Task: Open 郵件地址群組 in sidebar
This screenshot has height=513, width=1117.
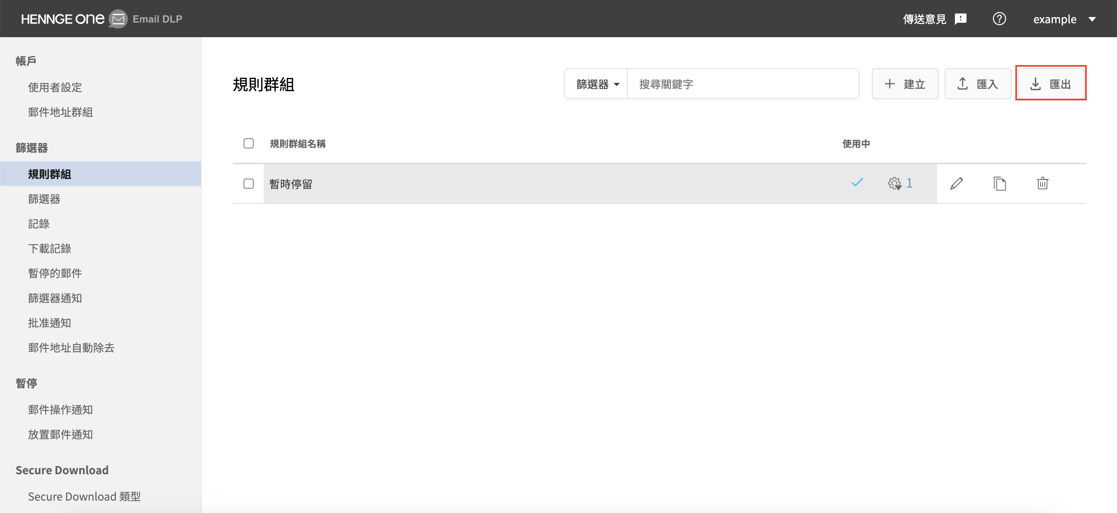Action: click(x=60, y=112)
